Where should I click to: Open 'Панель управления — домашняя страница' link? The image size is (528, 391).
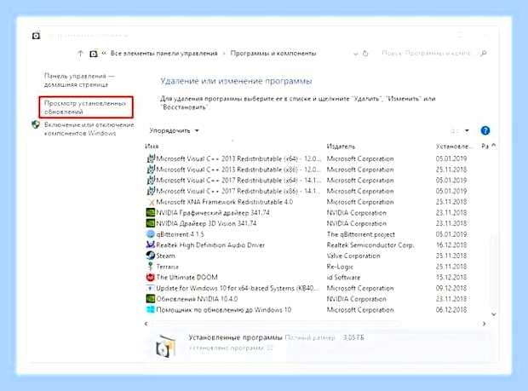tap(79, 80)
